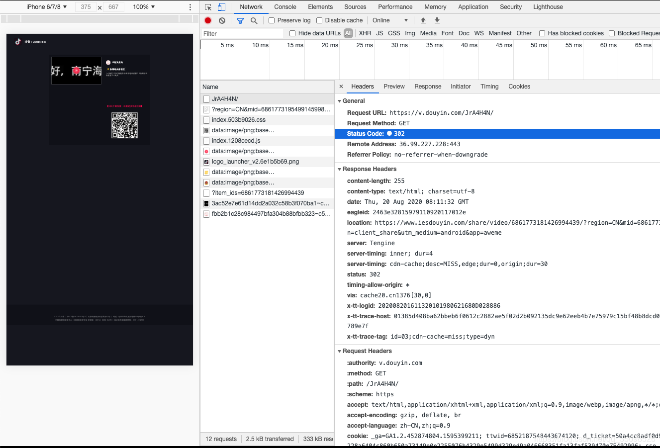Enable the Preserve log checkbox
The height and width of the screenshot is (448, 660).
pyautogui.click(x=272, y=20)
